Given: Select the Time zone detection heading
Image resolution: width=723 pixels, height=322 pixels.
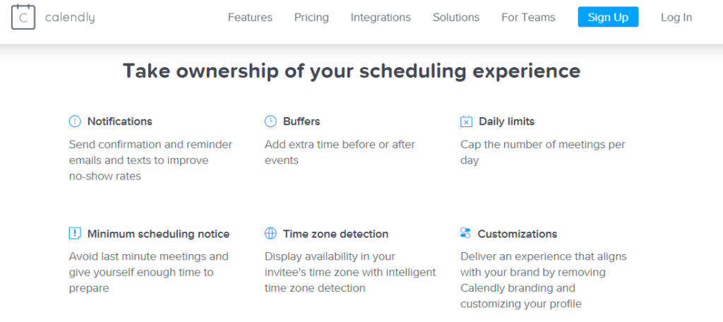Looking at the screenshot, I should point(335,234).
